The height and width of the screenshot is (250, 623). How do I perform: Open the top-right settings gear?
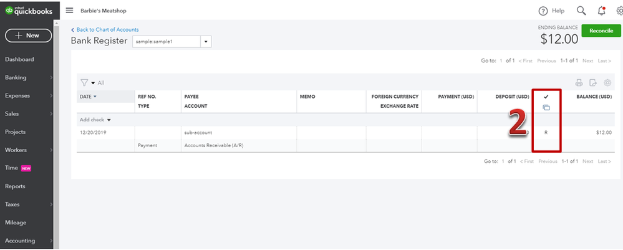pos(620,11)
